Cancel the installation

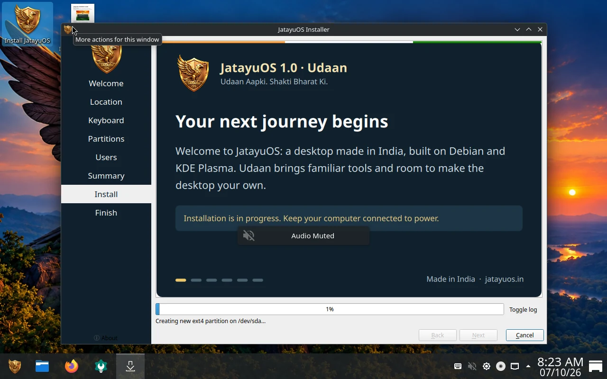525,335
